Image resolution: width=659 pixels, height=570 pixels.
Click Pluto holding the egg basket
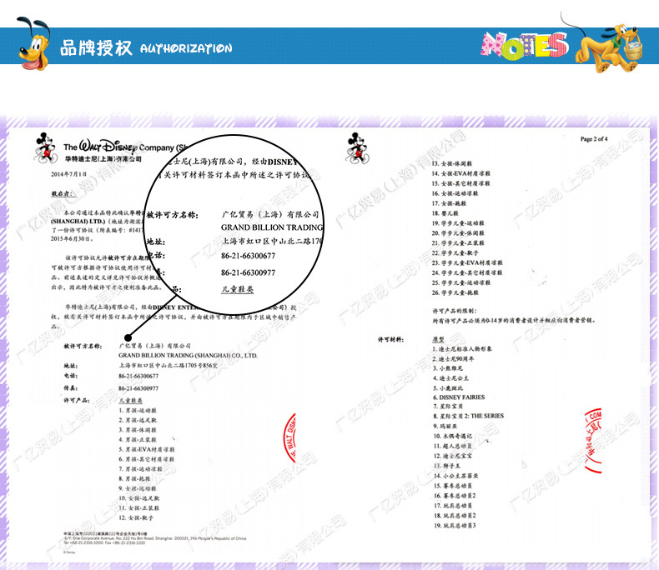[x=609, y=47]
